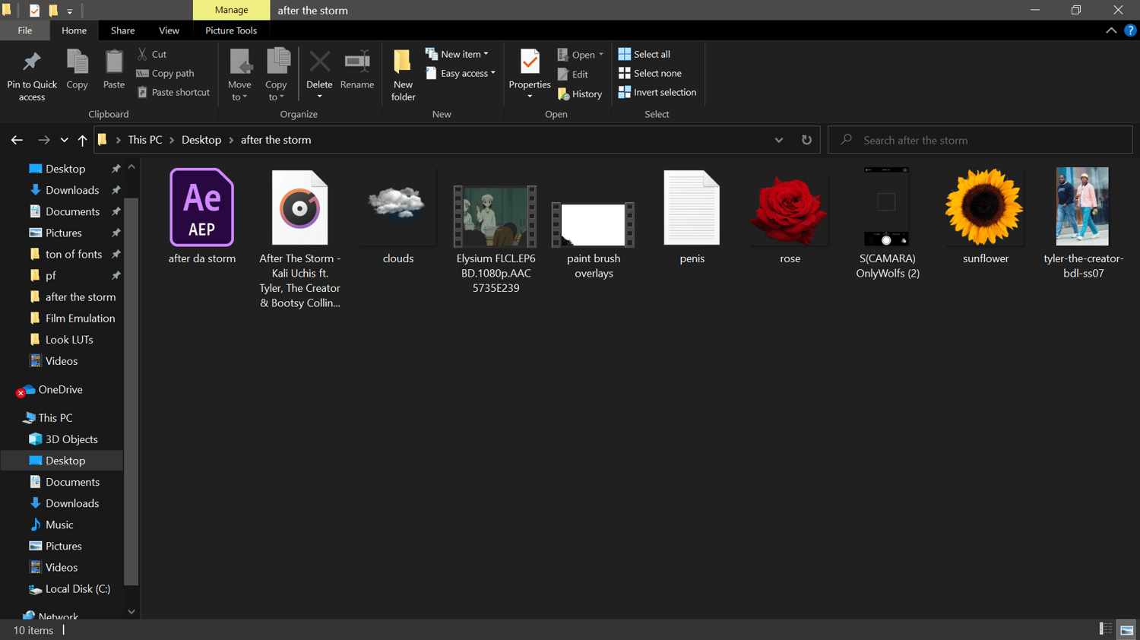The image size is (1140, 640).
Task: Open the Quick Access Toolbar customize arrow
Action: [69, 11]
